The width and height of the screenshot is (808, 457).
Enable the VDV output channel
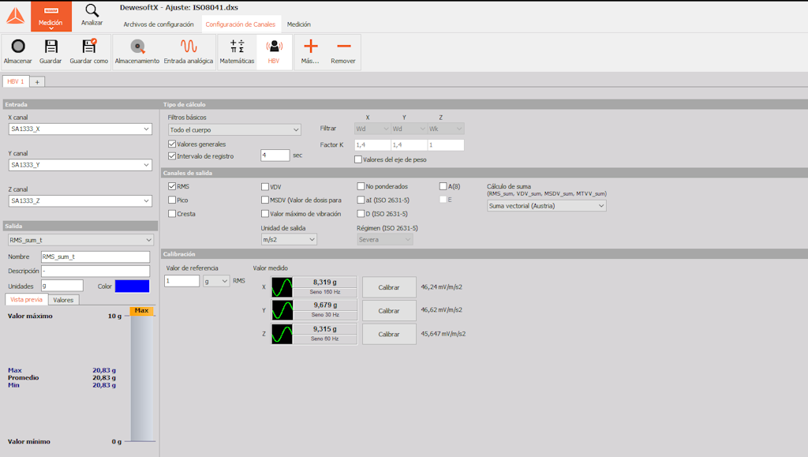[x=265, y=186]
